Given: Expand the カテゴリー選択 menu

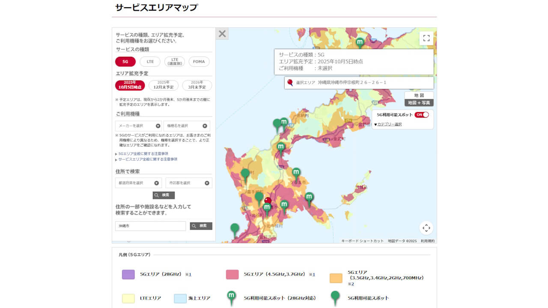Looking at the screenshot, I should (388, 124).
